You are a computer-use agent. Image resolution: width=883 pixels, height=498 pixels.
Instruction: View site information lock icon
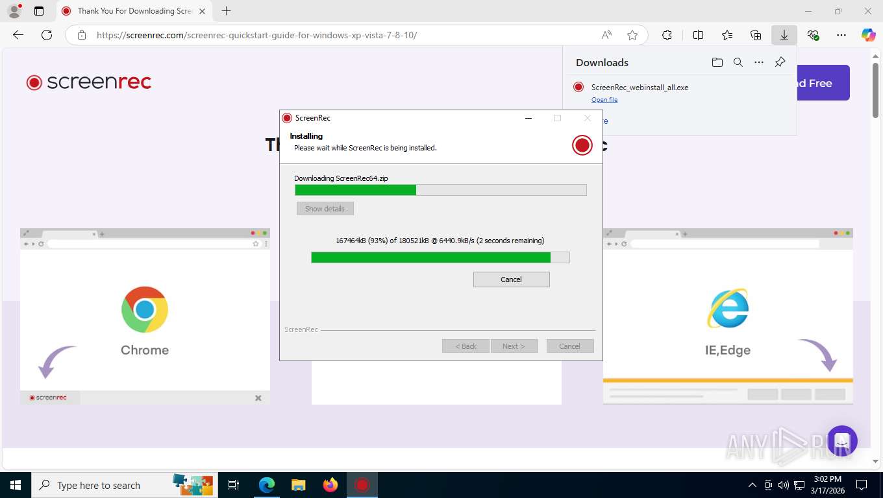point(81,35)
